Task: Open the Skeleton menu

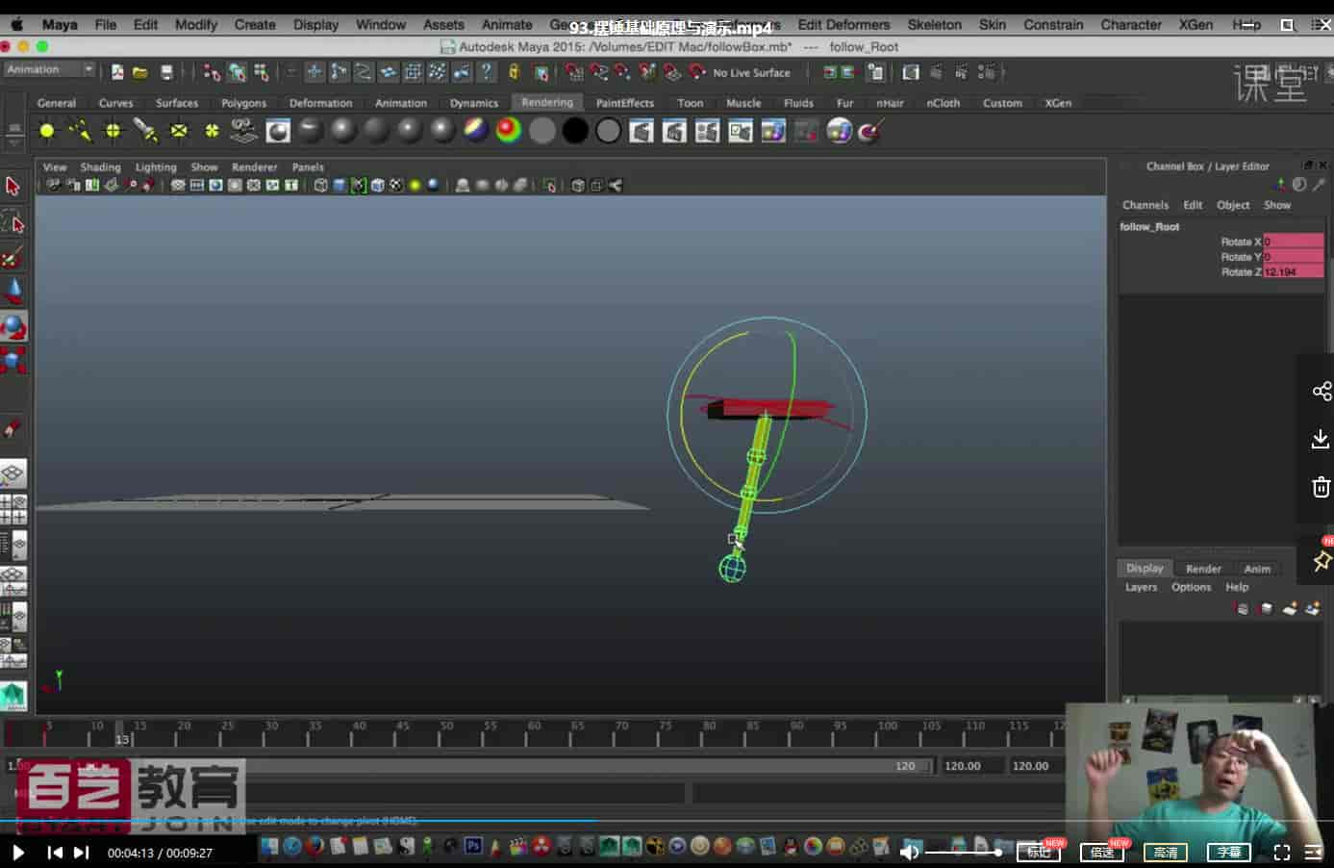Action: [934, 24]
